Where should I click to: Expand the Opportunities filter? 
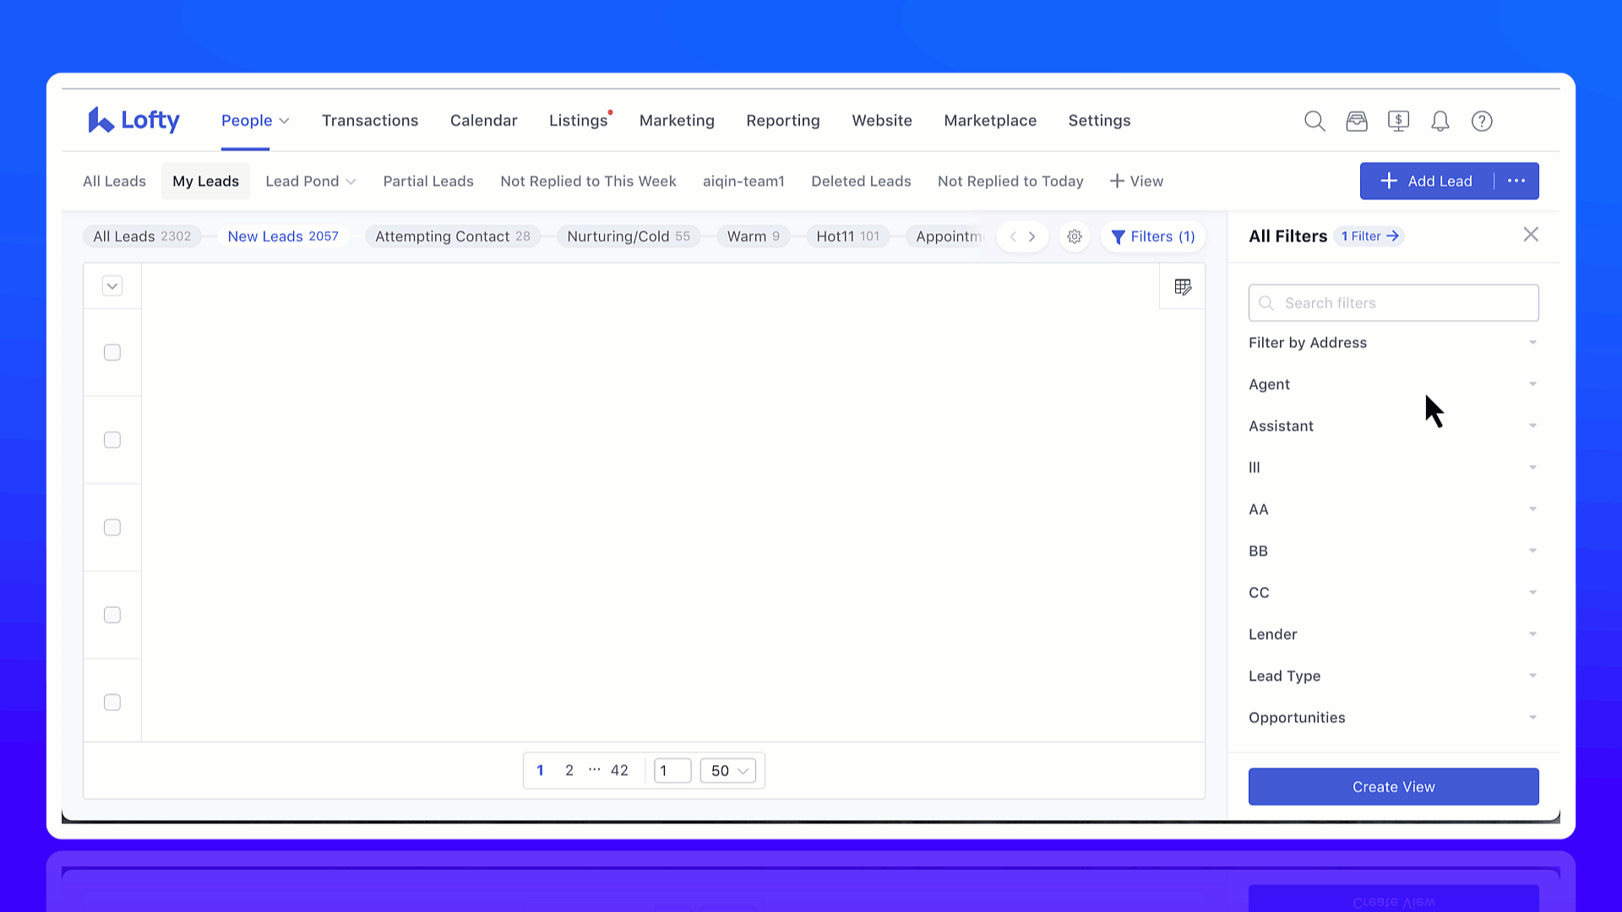[1393, 717]
